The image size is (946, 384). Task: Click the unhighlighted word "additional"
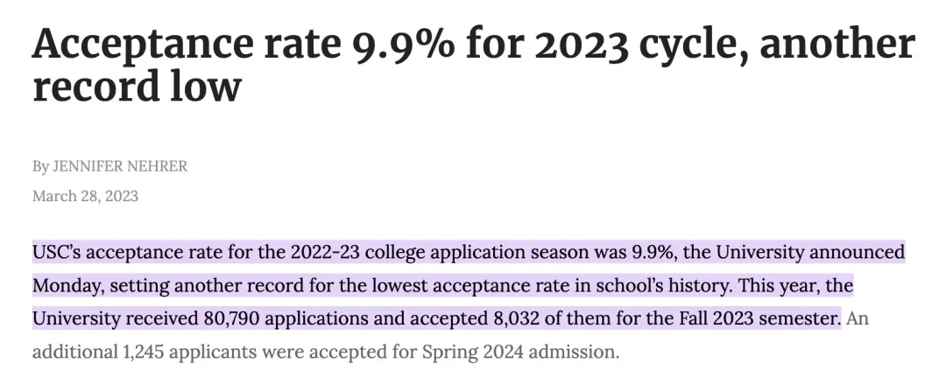67,353
